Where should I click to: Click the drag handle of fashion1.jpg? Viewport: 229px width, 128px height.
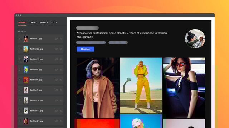tap(20, 39)
